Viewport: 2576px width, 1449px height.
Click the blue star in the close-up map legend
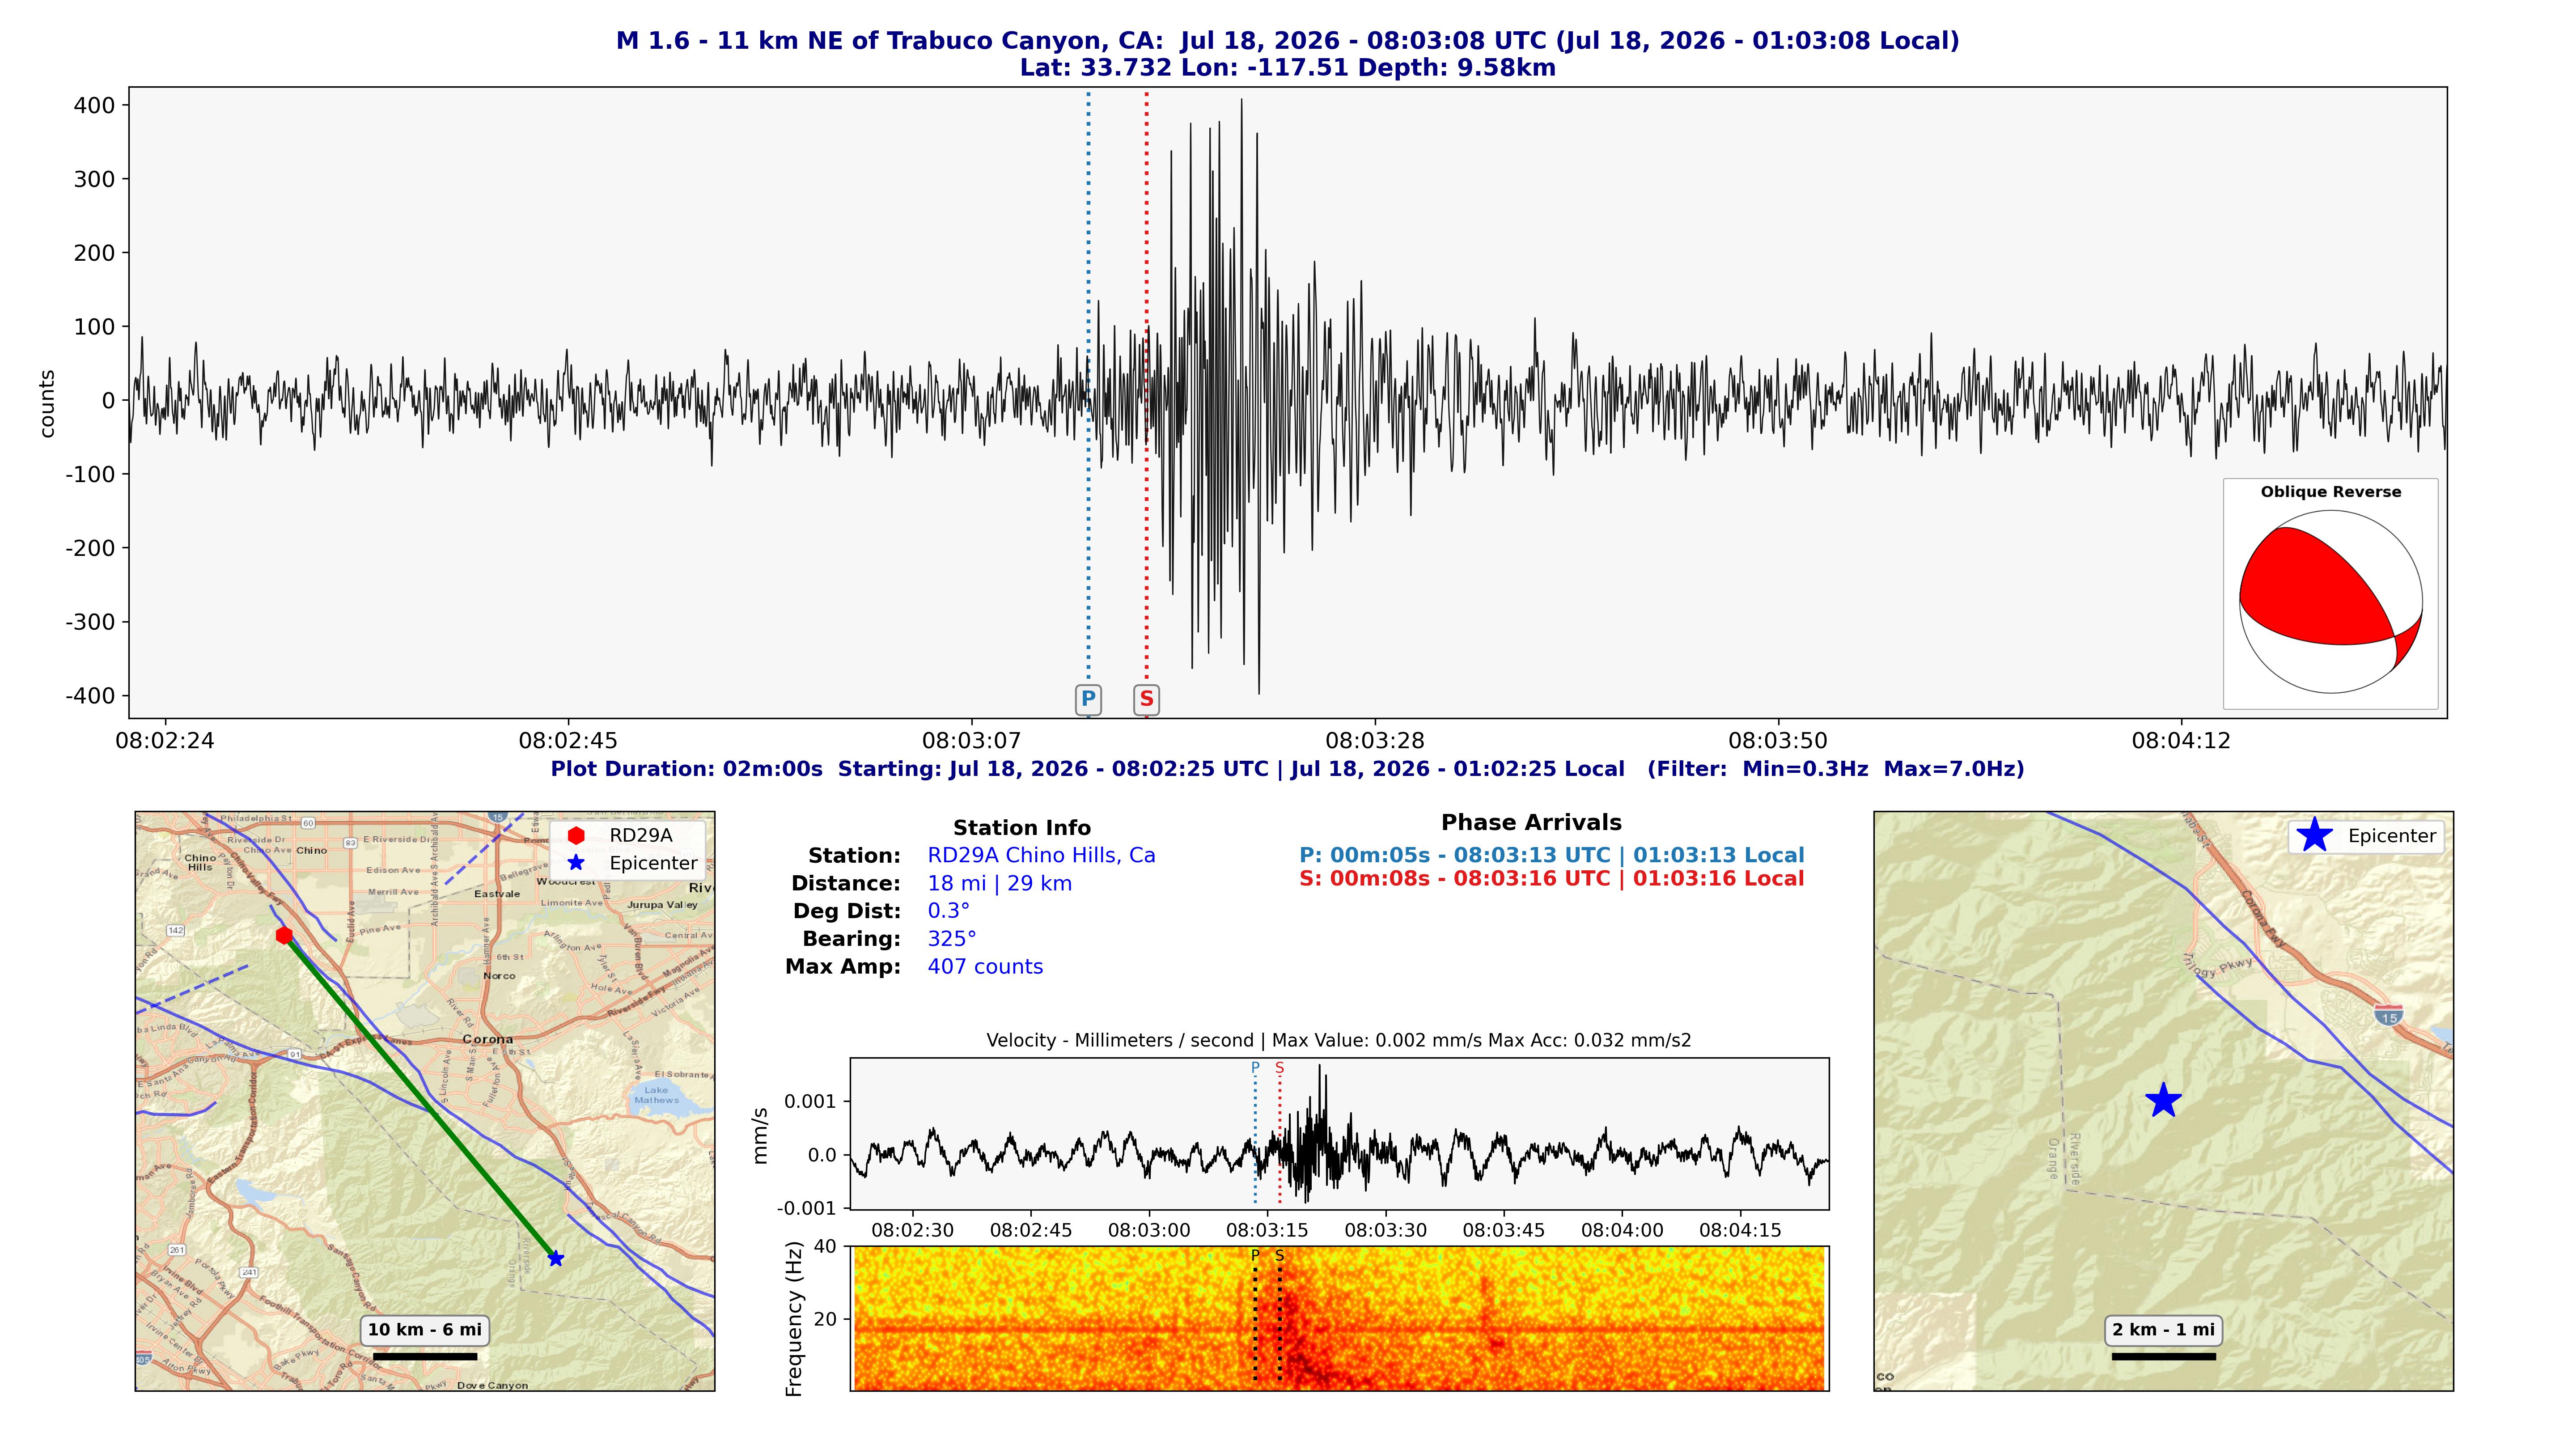(2315, 835)
